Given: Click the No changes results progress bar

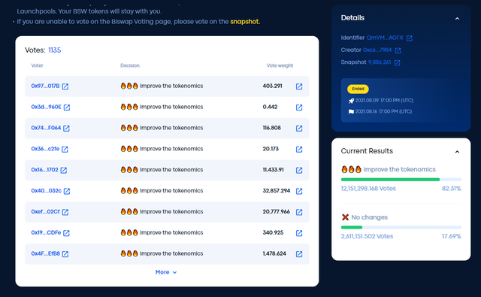Looking at the screenshot, I should point(401,227).
